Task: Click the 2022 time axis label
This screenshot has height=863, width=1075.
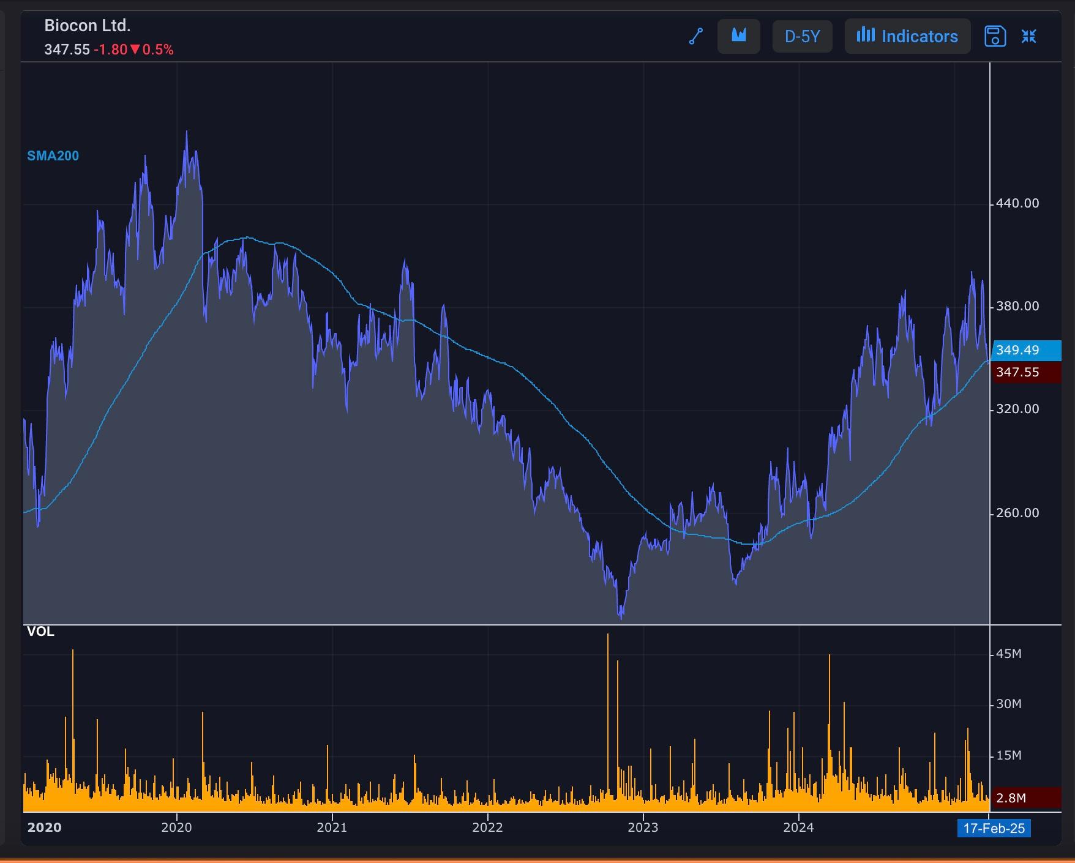Action: tap(487, 828)
